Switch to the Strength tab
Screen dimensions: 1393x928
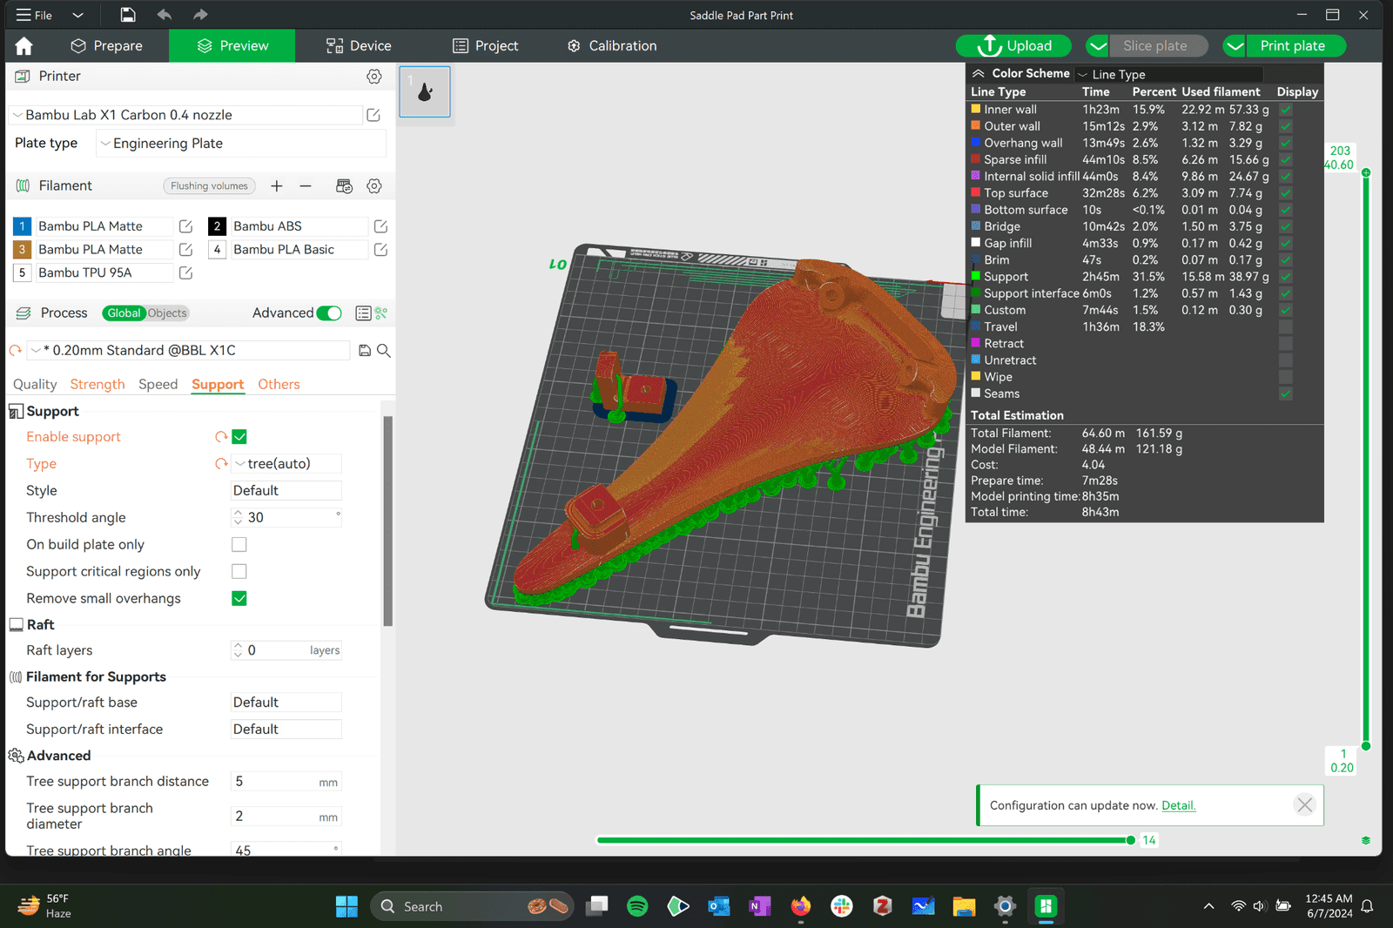(x=98, y=385)
